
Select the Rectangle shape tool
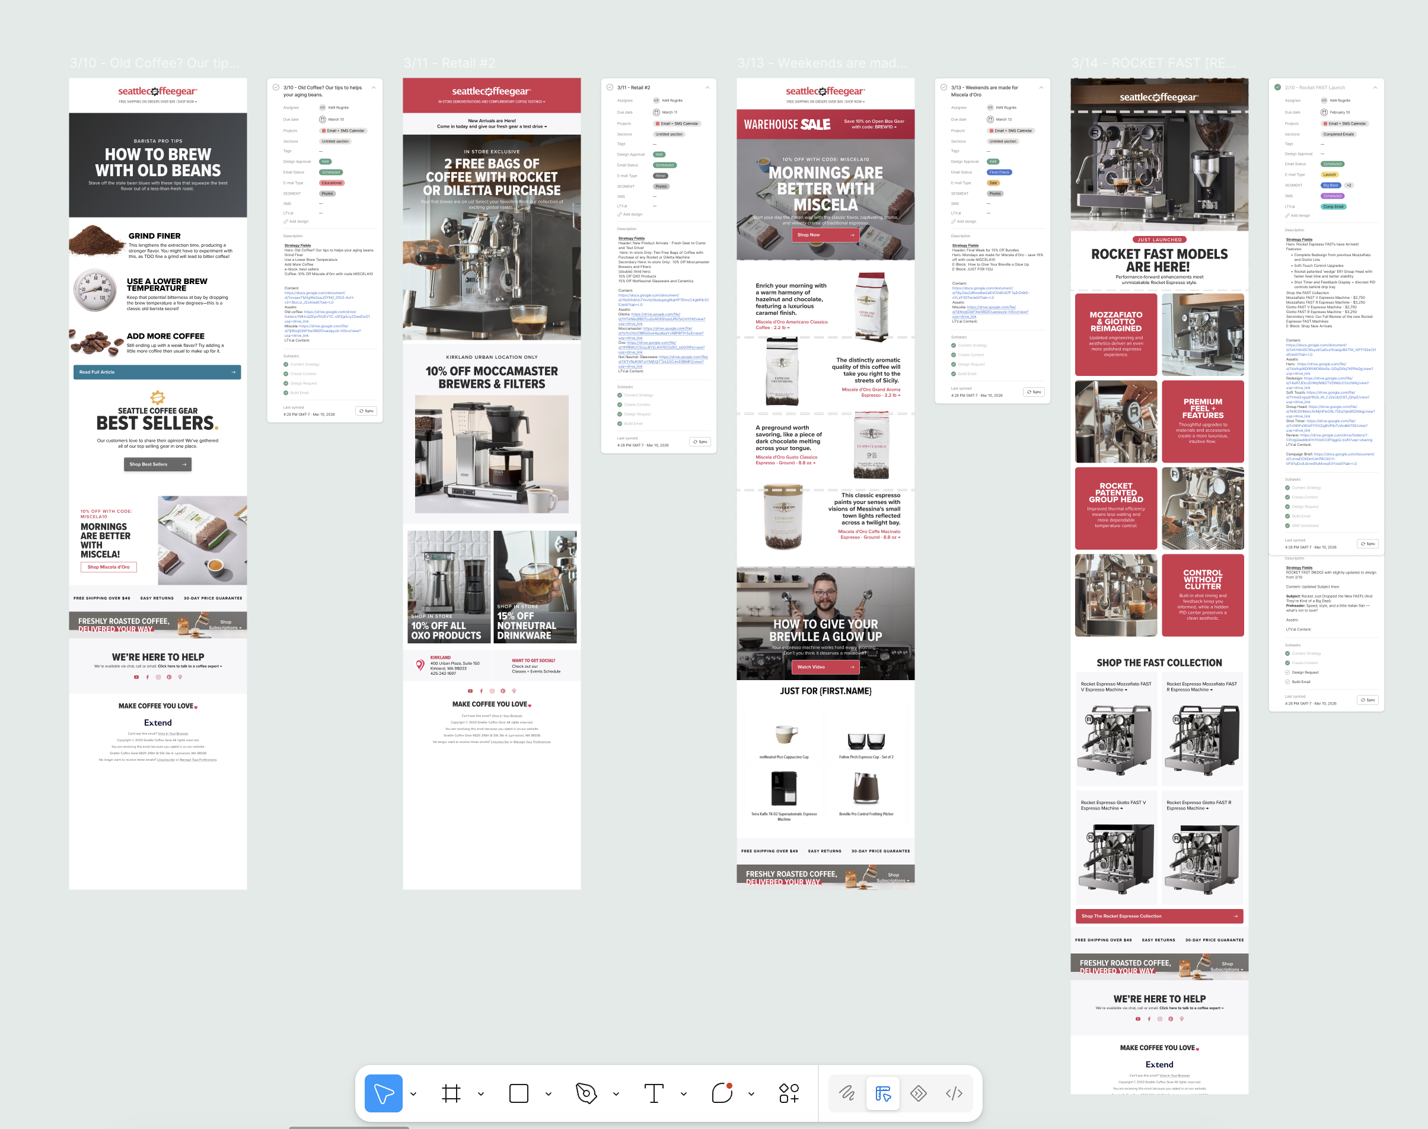(519, 1093)
